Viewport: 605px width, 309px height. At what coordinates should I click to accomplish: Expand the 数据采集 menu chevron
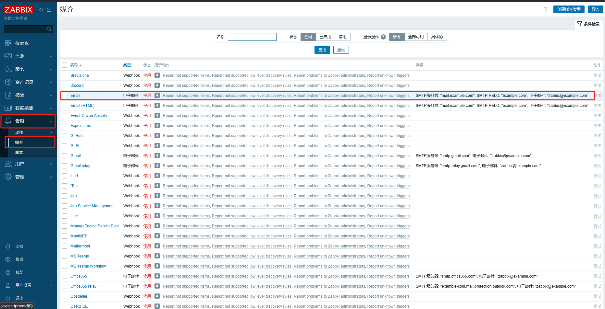(51, 109)
